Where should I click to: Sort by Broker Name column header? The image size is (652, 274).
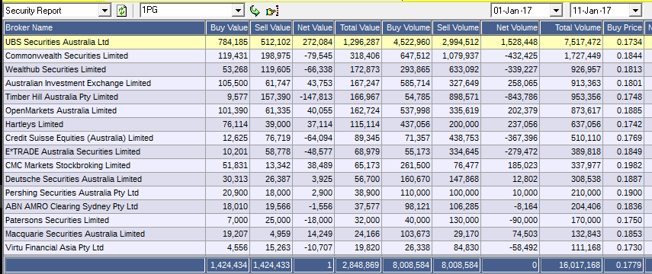click(104, 28)
